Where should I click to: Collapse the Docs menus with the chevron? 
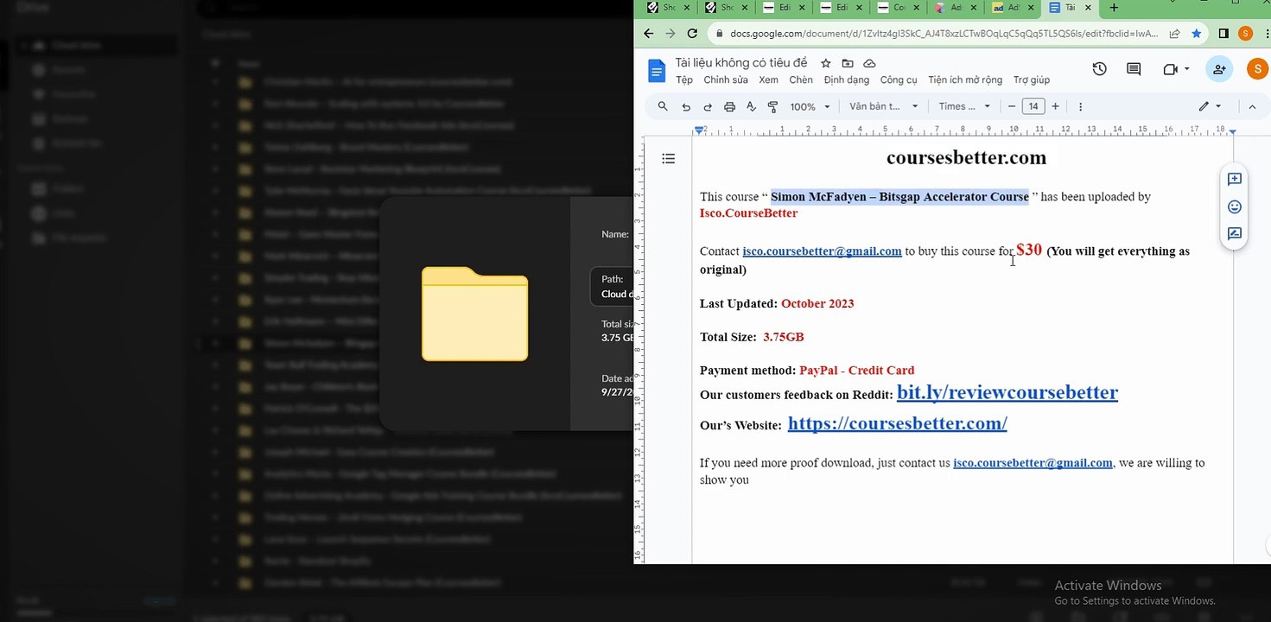(x=1252, y=106)
